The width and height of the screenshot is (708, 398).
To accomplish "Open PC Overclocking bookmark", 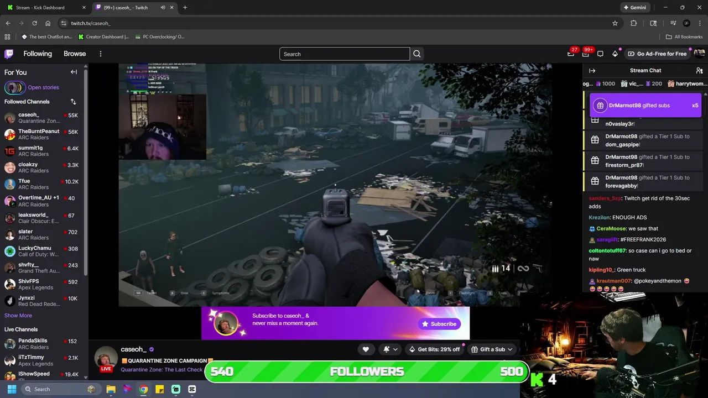I will [159, 37].
